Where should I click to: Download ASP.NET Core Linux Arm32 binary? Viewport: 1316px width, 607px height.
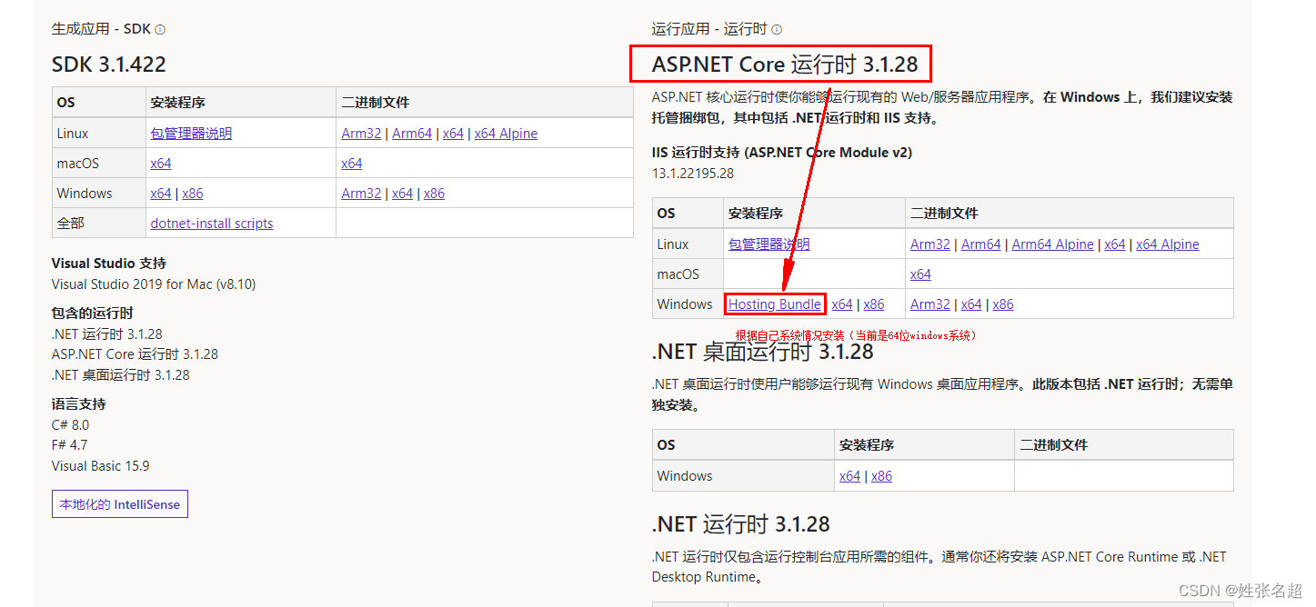coord(930,244)
